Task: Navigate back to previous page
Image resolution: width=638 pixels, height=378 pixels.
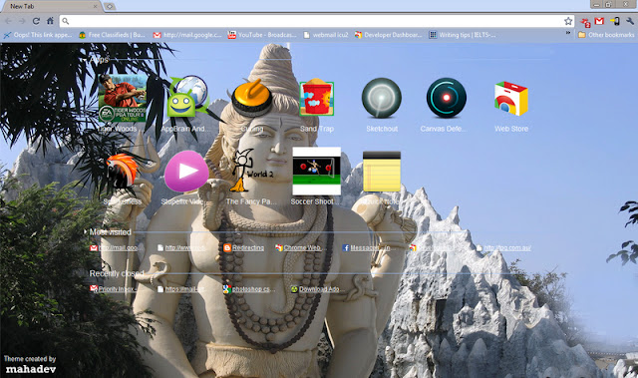Action: [x=8, y=21]
